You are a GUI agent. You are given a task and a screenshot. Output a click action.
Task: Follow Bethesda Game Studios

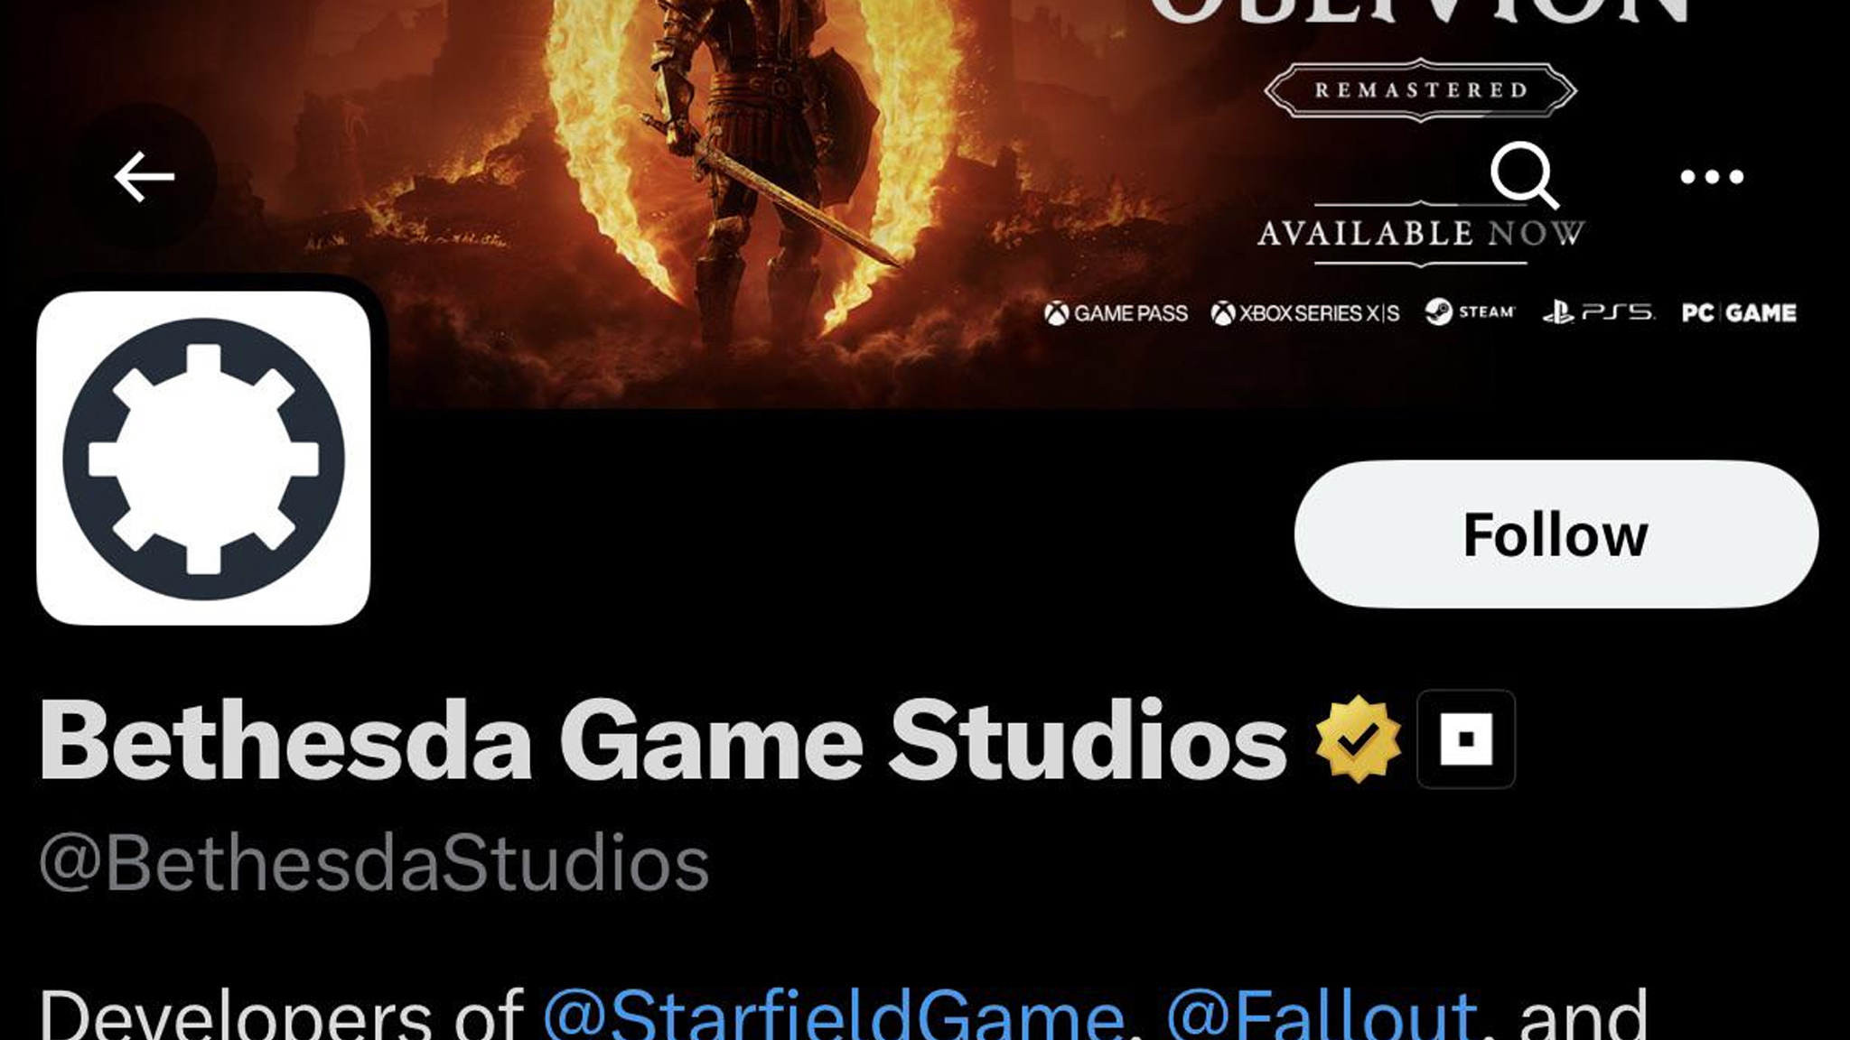pyautogui.click(x=1556, y=534)
